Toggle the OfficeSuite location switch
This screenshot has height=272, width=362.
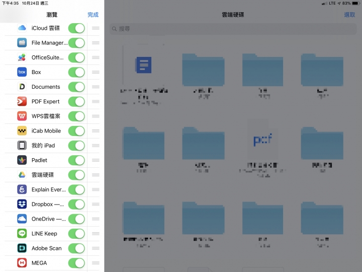76,57
